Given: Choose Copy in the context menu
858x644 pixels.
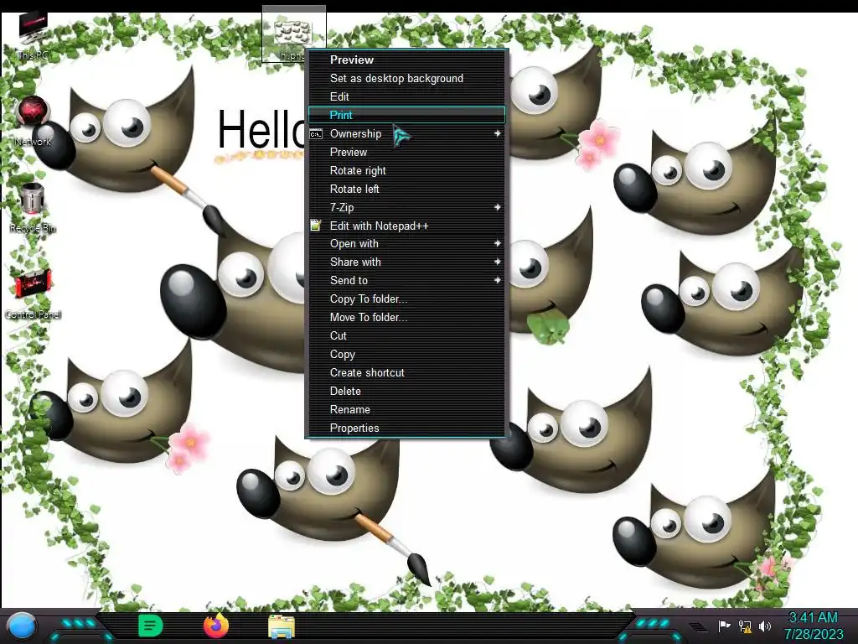Looking at the screenshot, I should click(406, 355).
